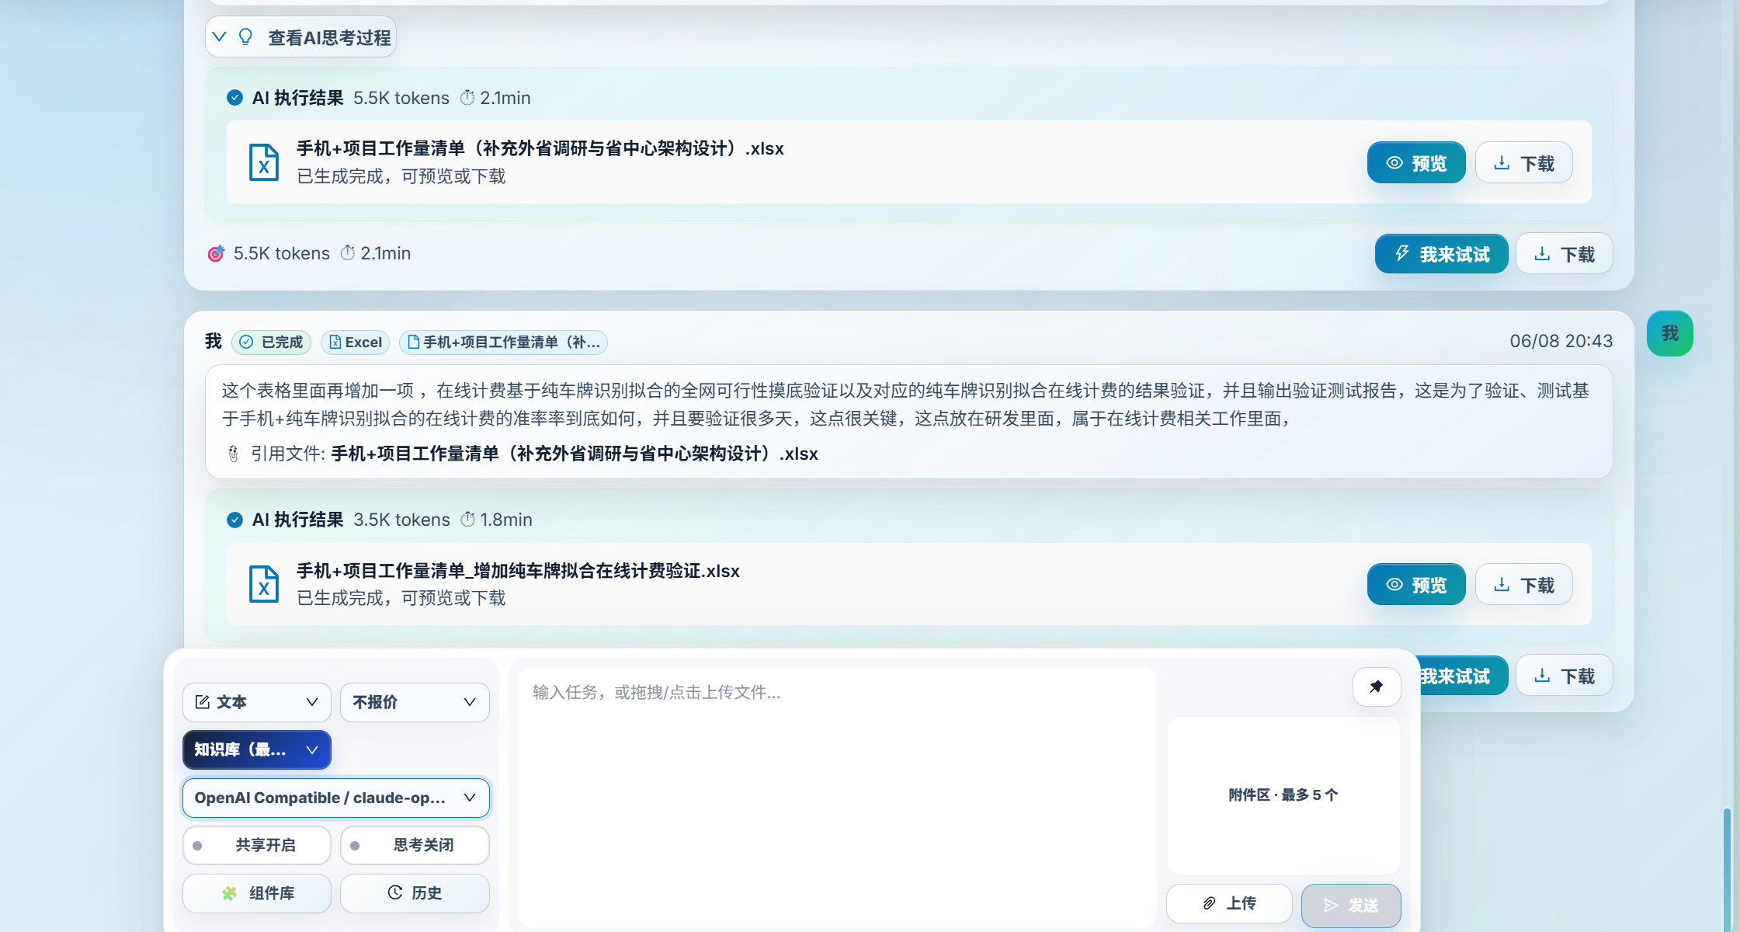Screen dimensions: 1740x932
Task: Expand the 查看AI思考过程 section
Action: (x=301, y=37)
